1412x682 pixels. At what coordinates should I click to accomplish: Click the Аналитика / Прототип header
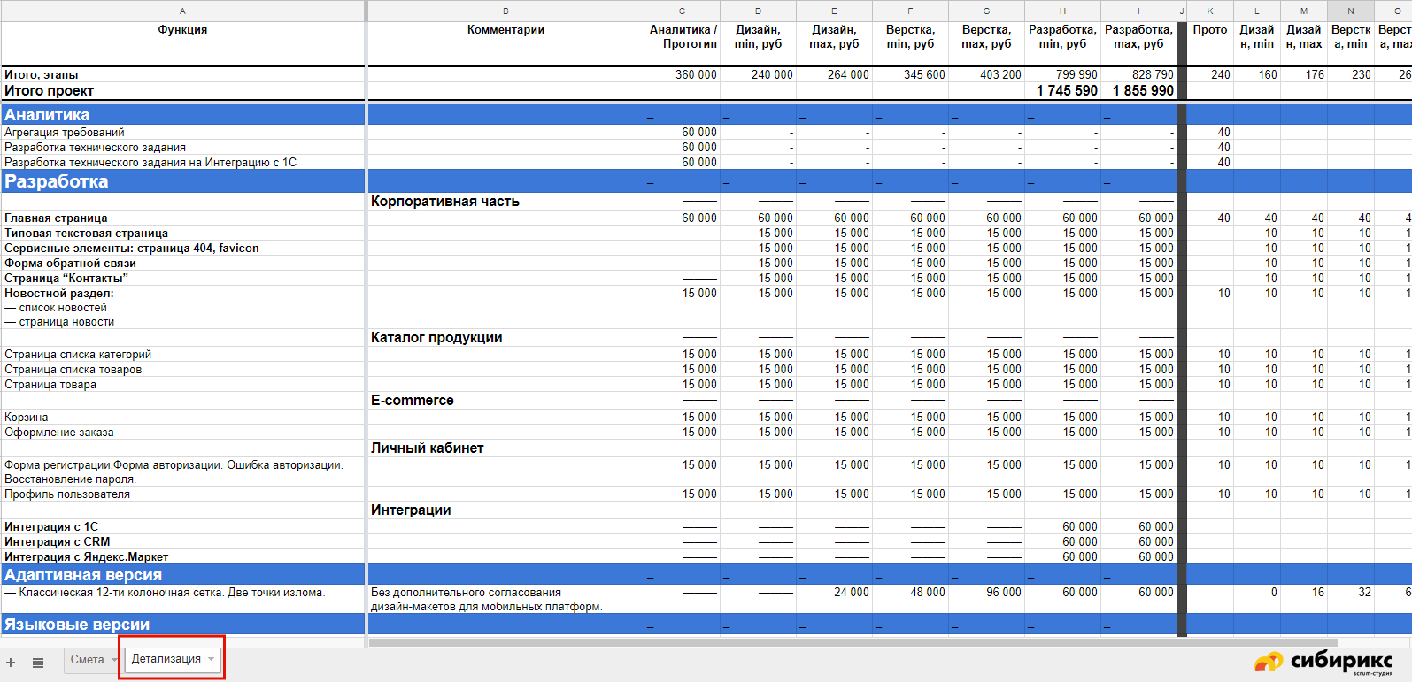[x=682, y=42]
